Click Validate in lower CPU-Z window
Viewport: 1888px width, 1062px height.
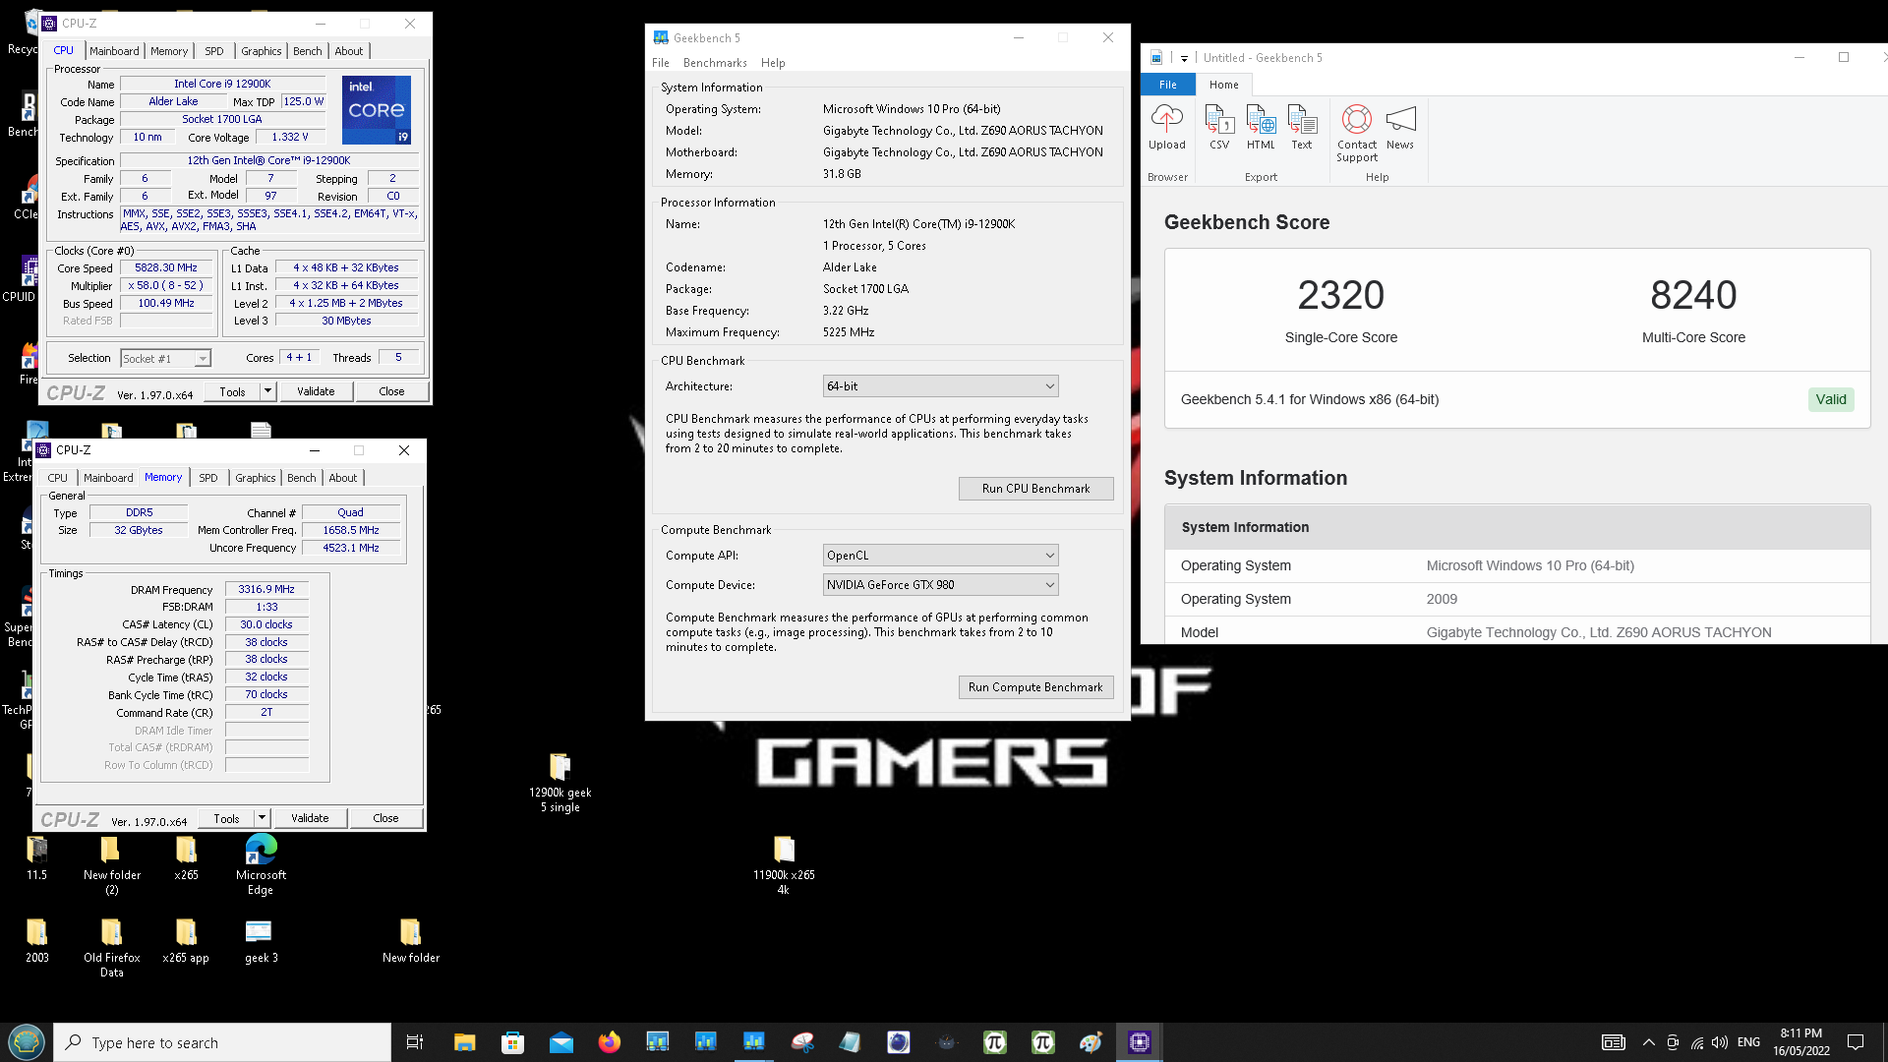click(x=311, y=818)
